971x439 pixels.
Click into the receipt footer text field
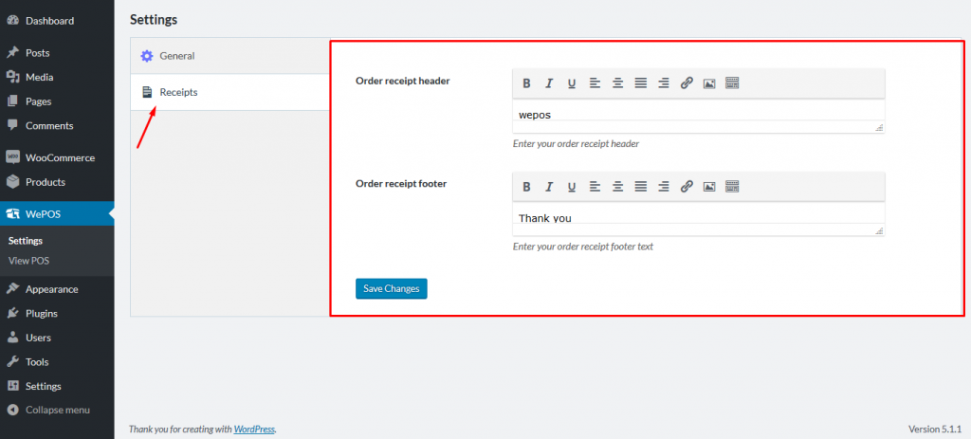pos(699,219)
